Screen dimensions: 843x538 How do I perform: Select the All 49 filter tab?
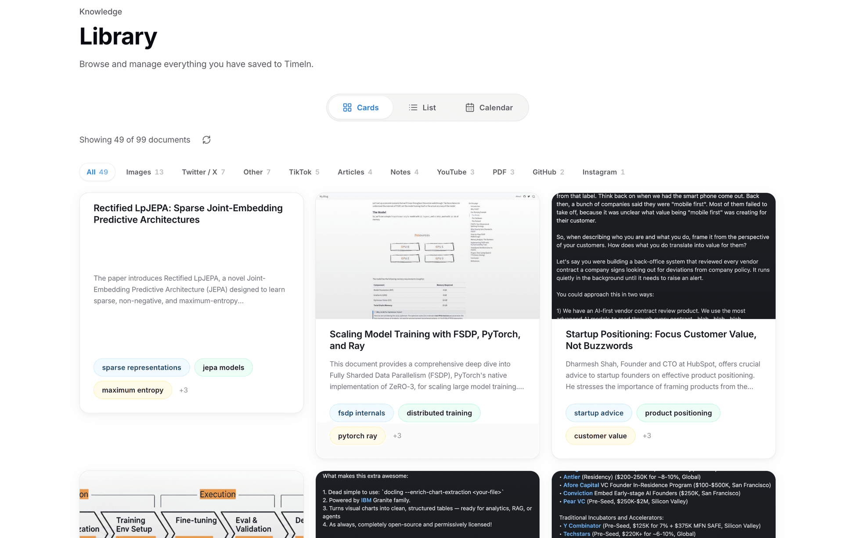pyautogui.click(x=97, y=172)
